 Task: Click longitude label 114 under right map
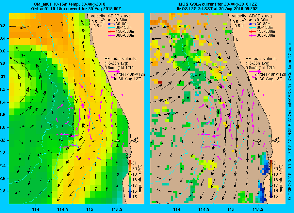[177, 209]
